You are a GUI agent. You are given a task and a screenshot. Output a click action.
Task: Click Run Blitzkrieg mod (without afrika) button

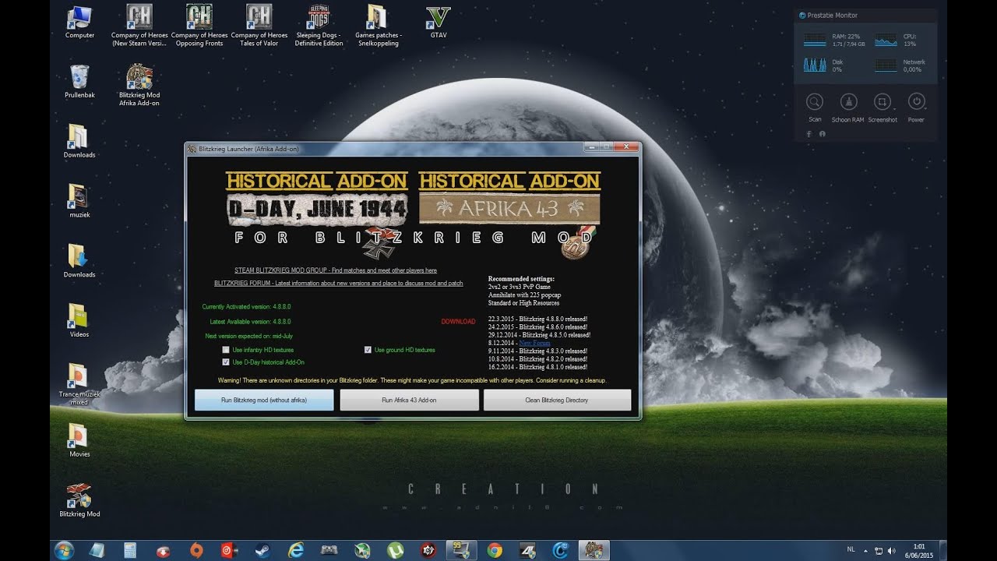[264, 400]
